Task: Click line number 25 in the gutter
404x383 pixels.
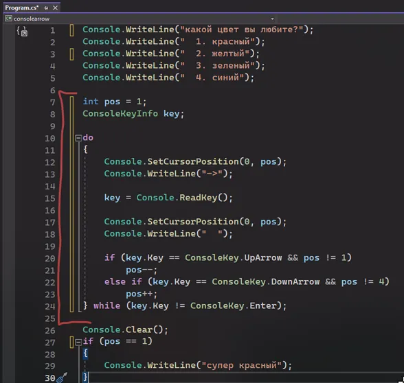Action: tap(50, 318)
